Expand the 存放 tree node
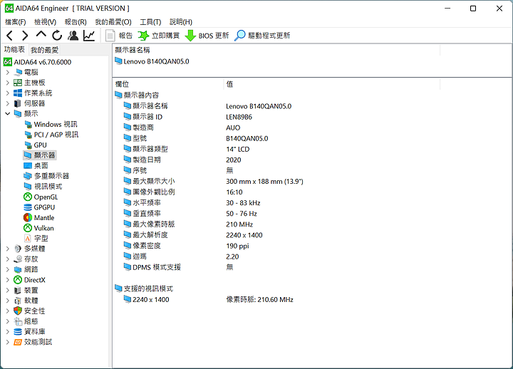Image resolution: width=513 pixels, height=369 pixels. 8,259
